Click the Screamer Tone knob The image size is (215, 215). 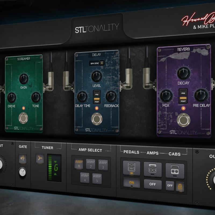click(36, 97)
